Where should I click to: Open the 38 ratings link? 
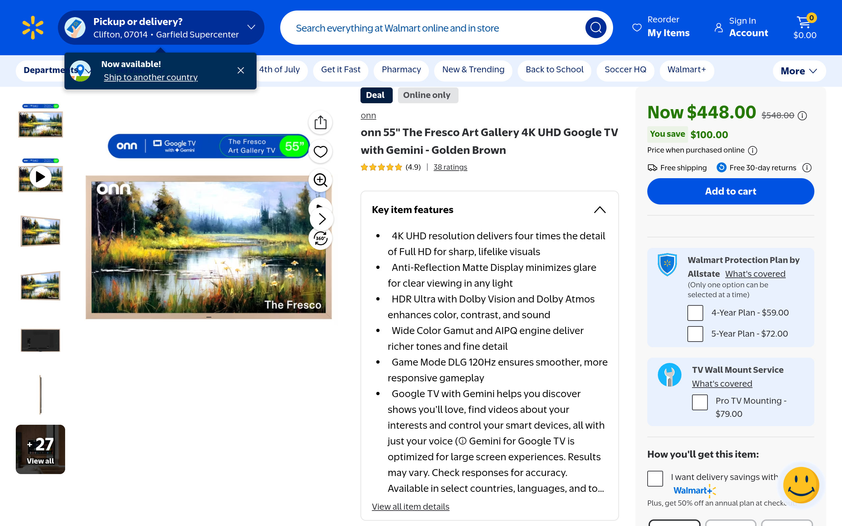(x=450, y=167)
